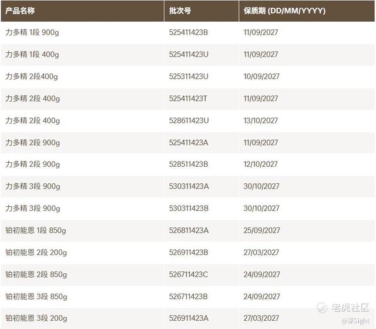This screenshot has width=376, height=329.
Task: Click batch number 528511423B
Action: (x=189, y=164)
